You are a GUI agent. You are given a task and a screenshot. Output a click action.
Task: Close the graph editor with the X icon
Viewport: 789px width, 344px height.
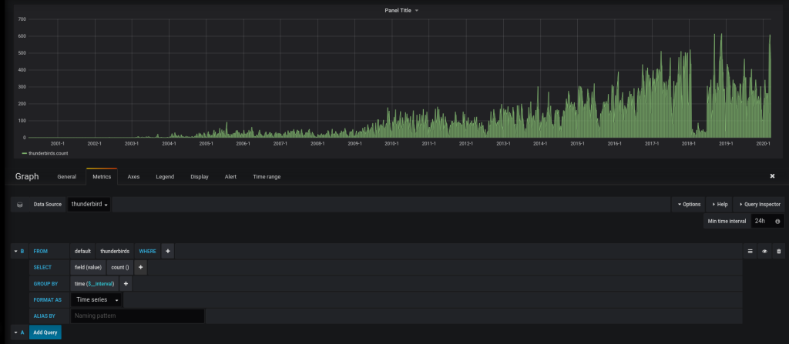pyautogui.click(x=772, y=176)
